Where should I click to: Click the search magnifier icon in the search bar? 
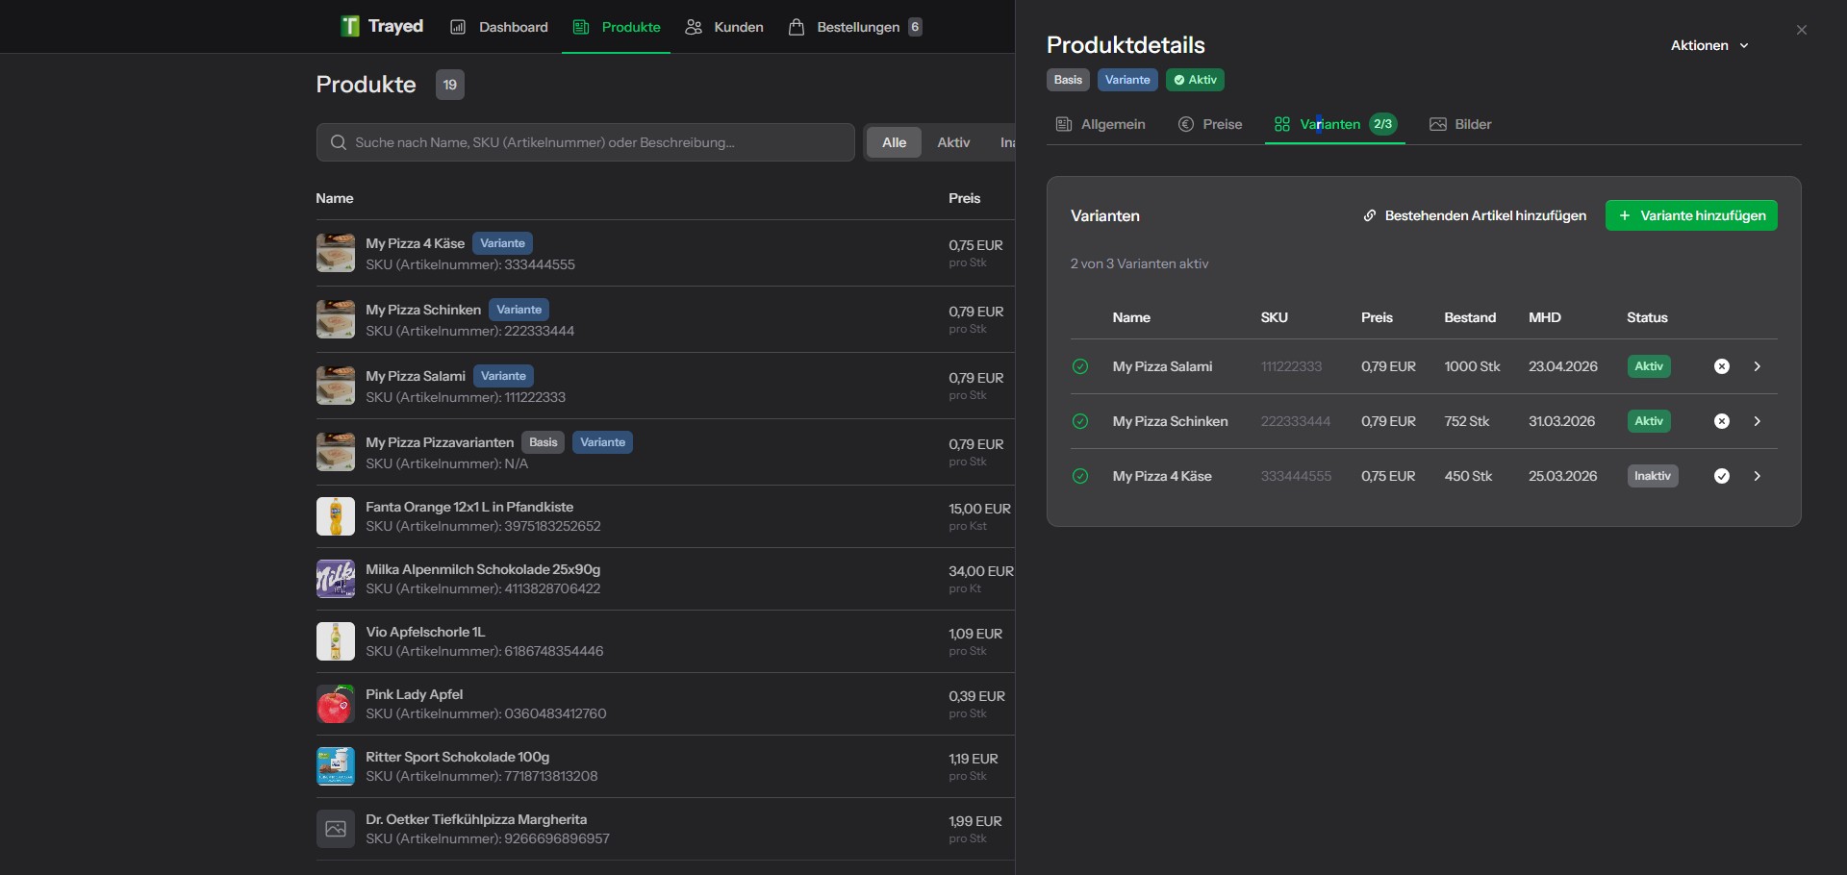click(338, 141)
